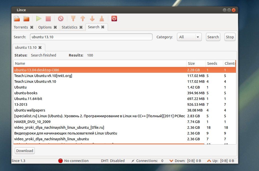Sort results by Name column
This screenshot has height=171, width=259.
(100, 63)
